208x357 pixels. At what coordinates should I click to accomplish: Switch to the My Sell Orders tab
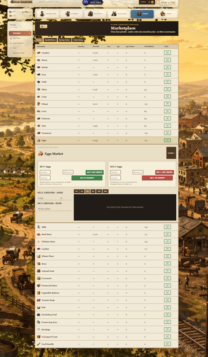coord(50,40)
